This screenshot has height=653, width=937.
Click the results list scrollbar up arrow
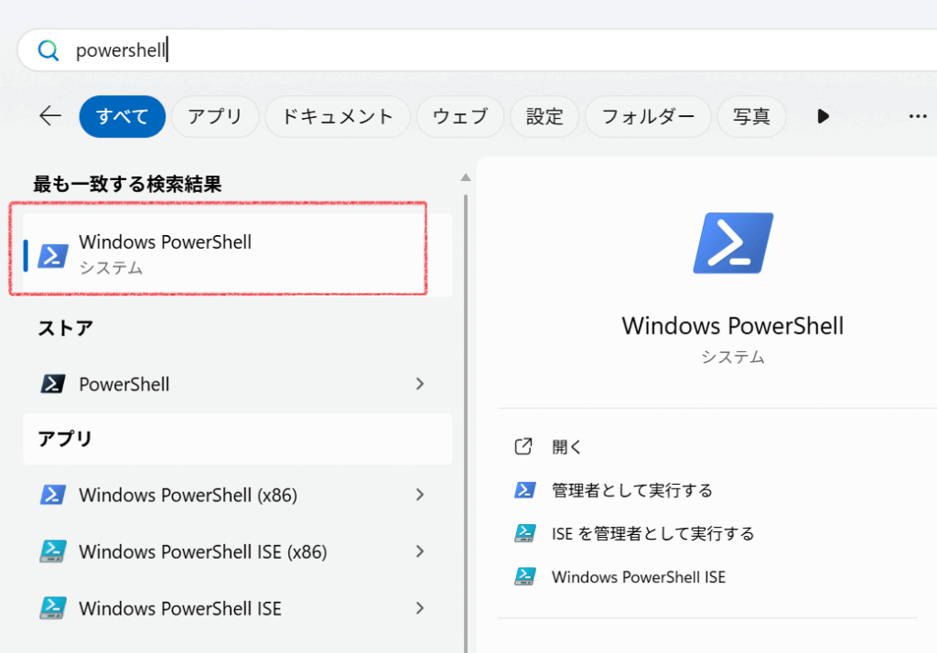click(x=465, y=177)
